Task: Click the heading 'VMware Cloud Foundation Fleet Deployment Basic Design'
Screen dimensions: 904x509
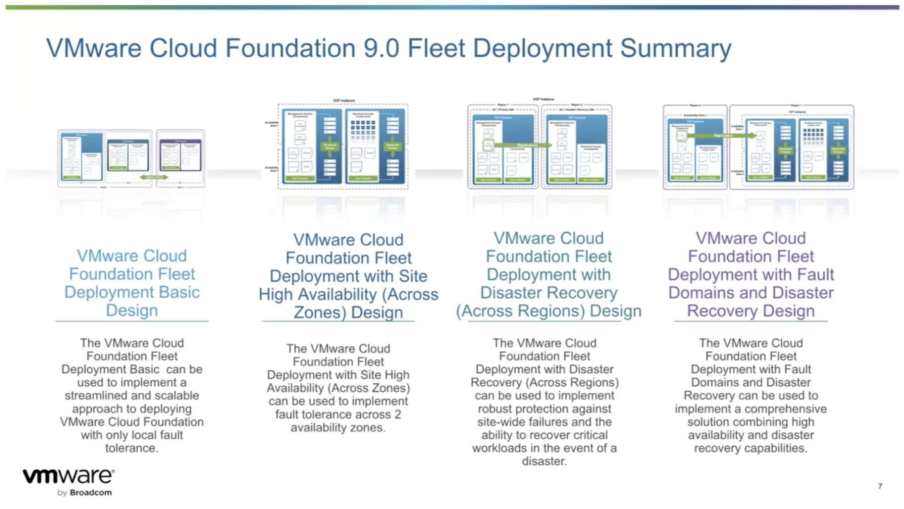Action: 132,283
